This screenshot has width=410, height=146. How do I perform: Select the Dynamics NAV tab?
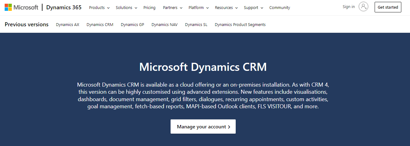pyautogui.click(x=165, y=25)
